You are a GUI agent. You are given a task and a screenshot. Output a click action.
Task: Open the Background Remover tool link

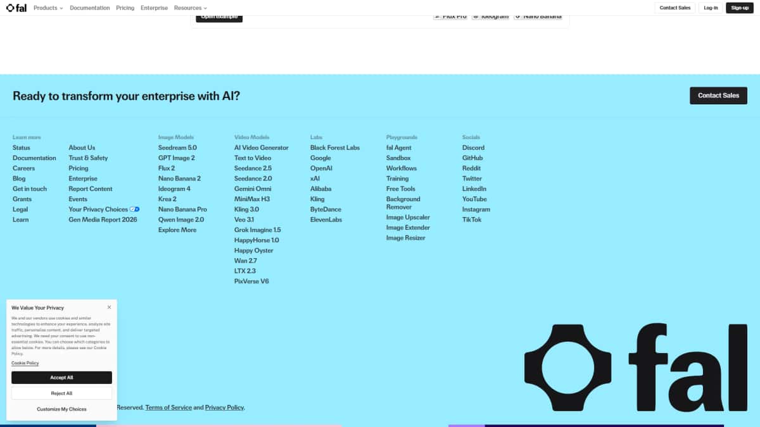[x=403, y=203]
